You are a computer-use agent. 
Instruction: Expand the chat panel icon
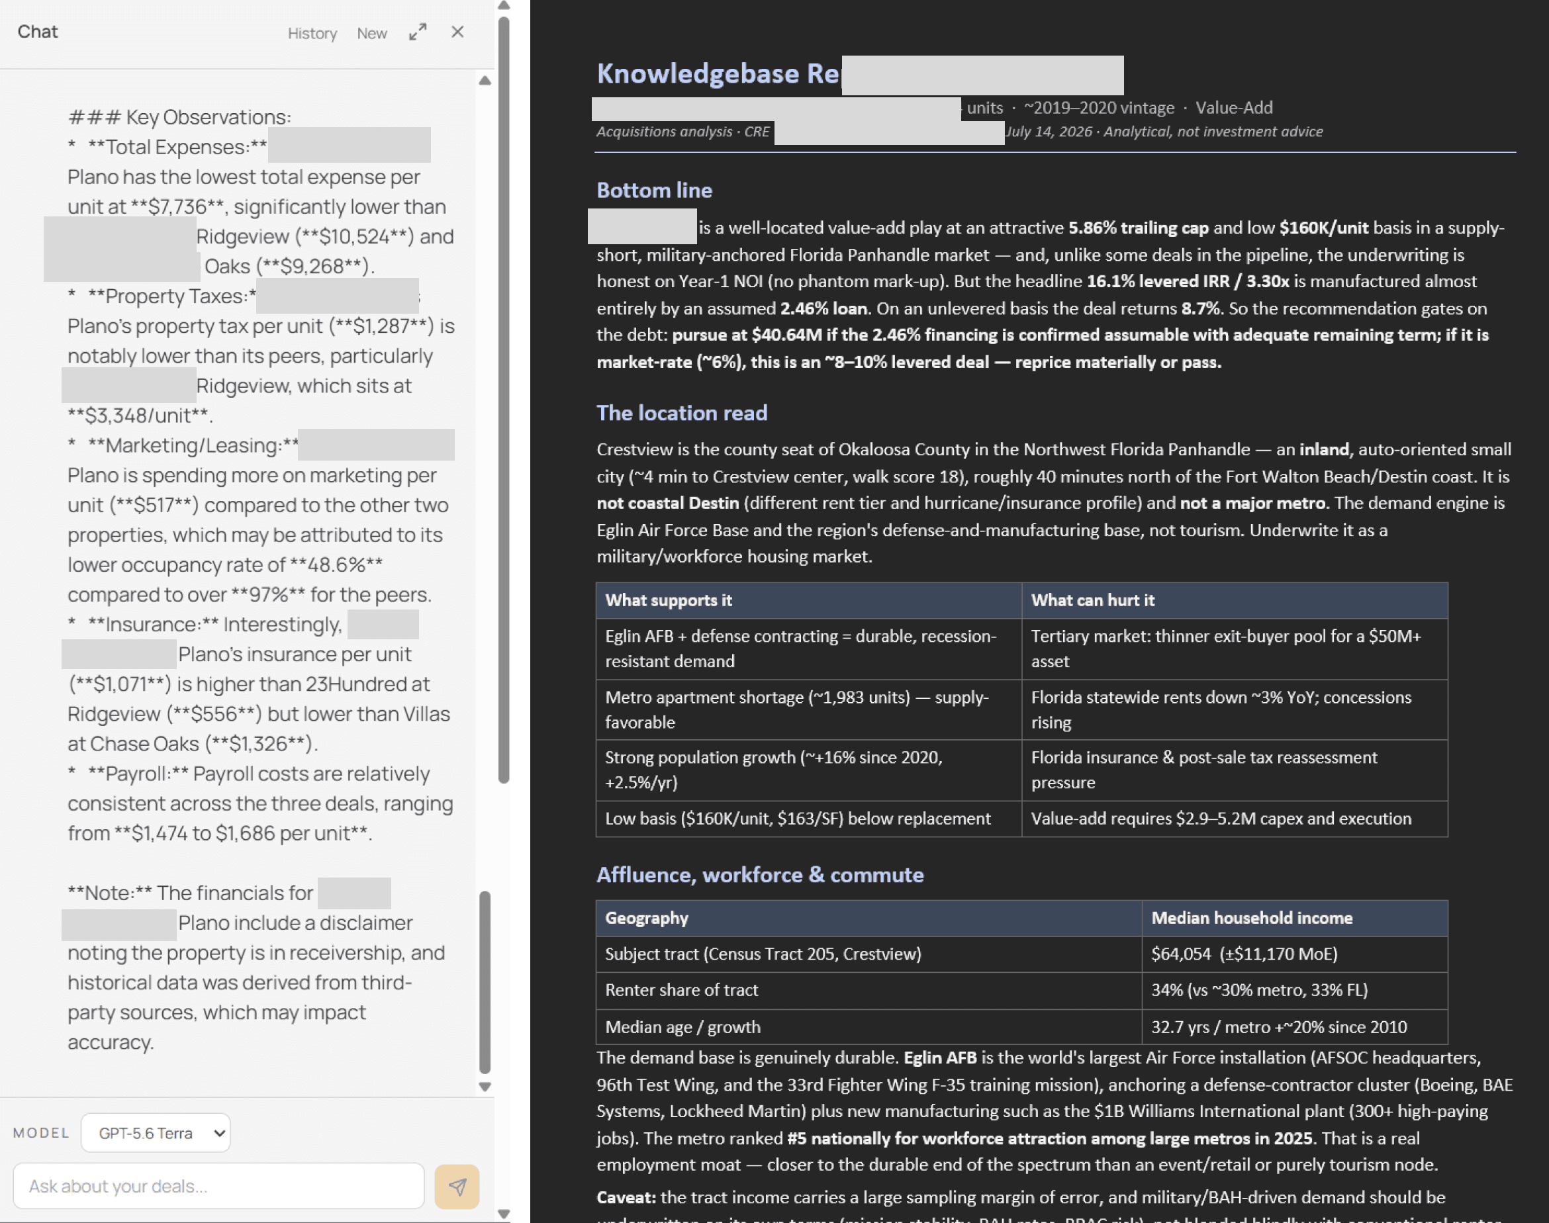418,32
